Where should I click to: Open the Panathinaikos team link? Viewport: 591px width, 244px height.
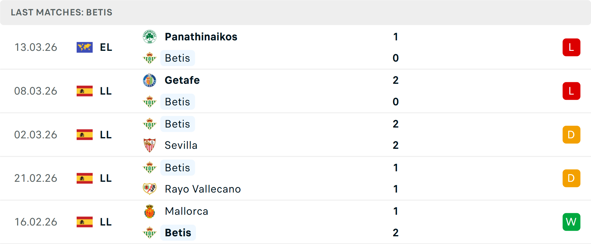[201, 37]
